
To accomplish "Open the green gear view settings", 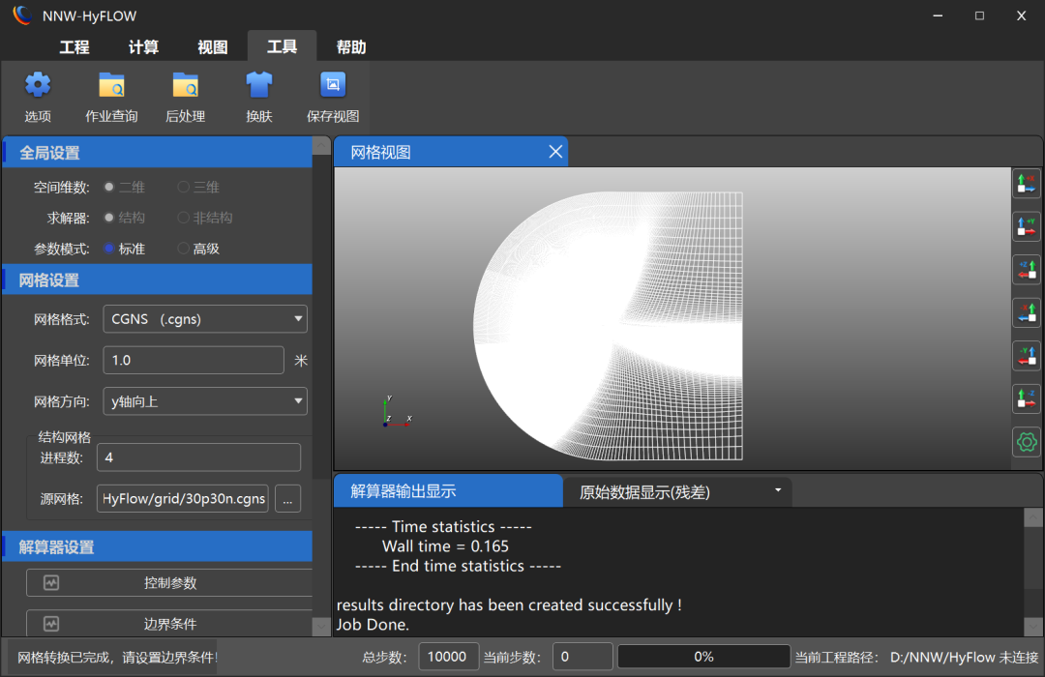I will (x=1026, y=442).
